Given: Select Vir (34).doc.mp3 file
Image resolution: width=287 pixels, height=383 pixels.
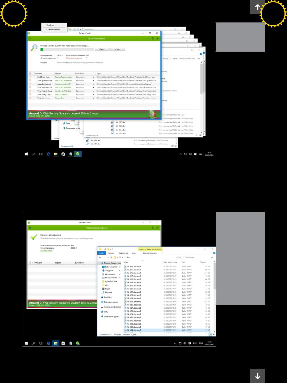Looking at the screenshot, I should coord(168,330).
